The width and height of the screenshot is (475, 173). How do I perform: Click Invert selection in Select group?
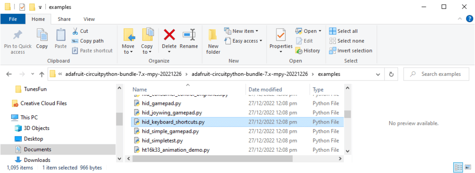click(351, 50)
